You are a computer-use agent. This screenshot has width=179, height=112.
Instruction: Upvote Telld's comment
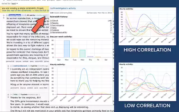tap(8, 95)
